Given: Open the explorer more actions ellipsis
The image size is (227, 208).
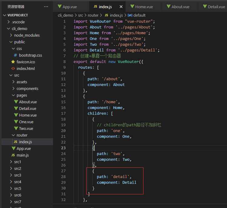Looking at the screenshot, I should (x=46, y=7).
